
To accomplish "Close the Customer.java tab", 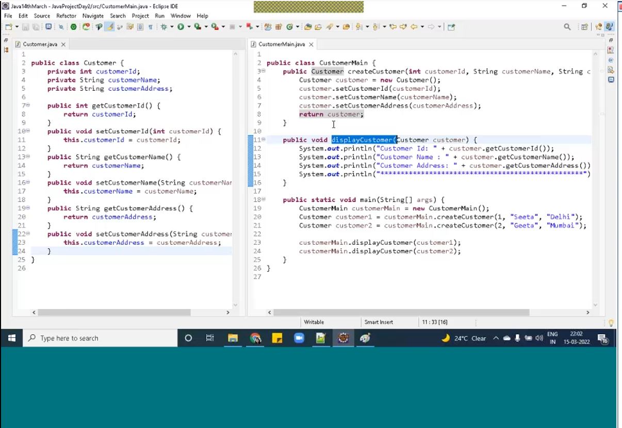I will (x=63, y=45).
